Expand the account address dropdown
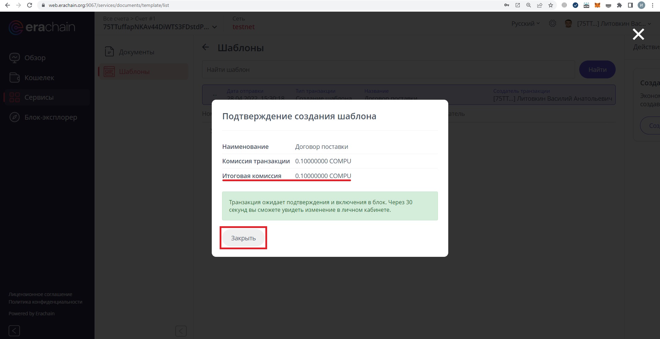Image resolution: width=660 pixels, height=339 pixels. click(215, 27)
